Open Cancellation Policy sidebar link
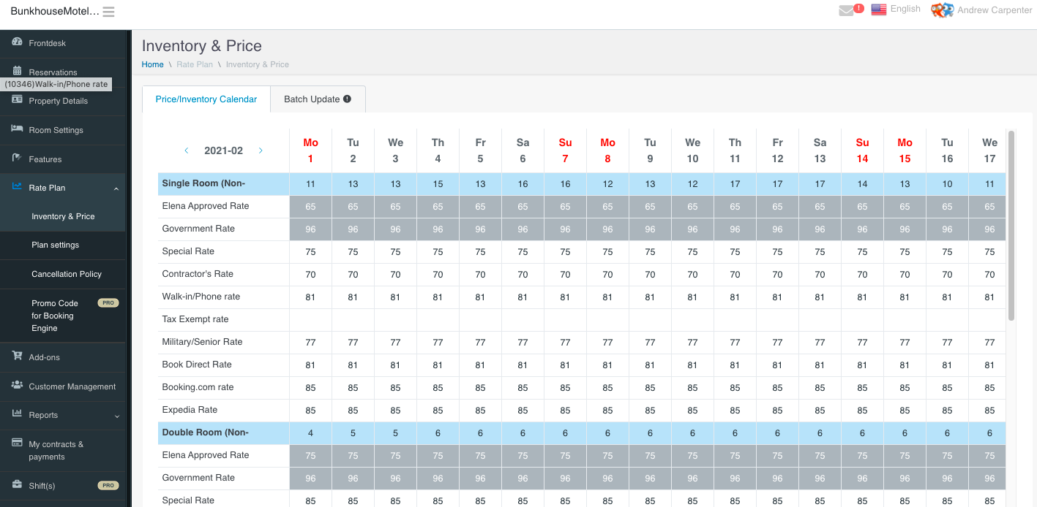The image size is (1037, 507). tap(67, 274)
